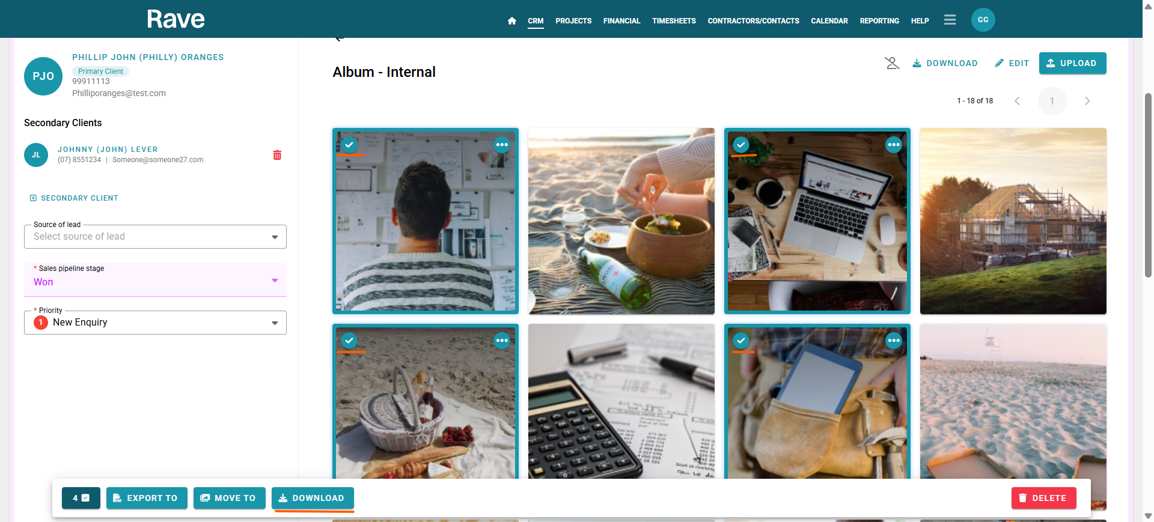The image size is (1154, 522).
Task: Click the UPLOAD button
Action: (1072, 63)
